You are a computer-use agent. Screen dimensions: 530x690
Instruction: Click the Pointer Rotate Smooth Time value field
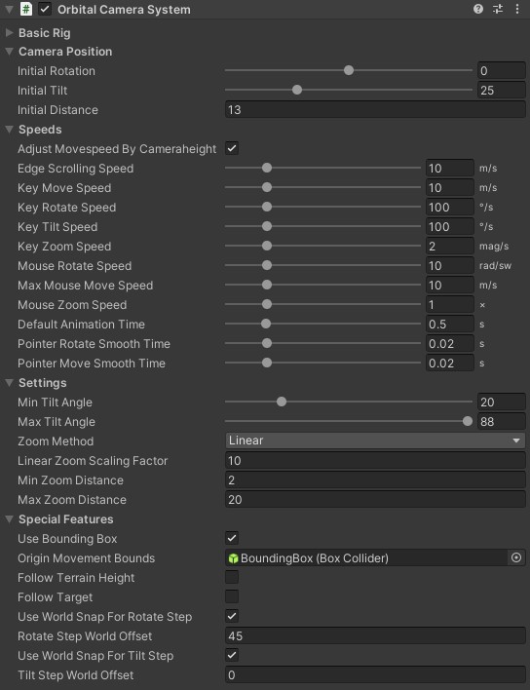449,343
